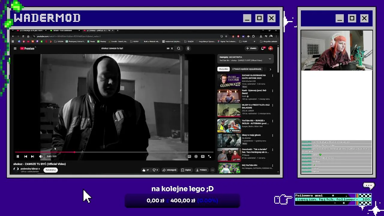Image resolution: width=384 pixels, height=216 pixels.
Task: Click the YouTube search field
Action: (133, 48)
